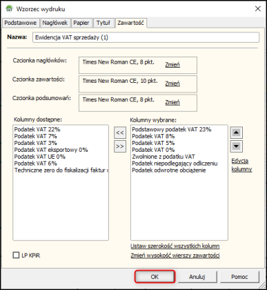
Task: Select Podatek odwrotne obciążenie row
Action: tap(179, 171)
